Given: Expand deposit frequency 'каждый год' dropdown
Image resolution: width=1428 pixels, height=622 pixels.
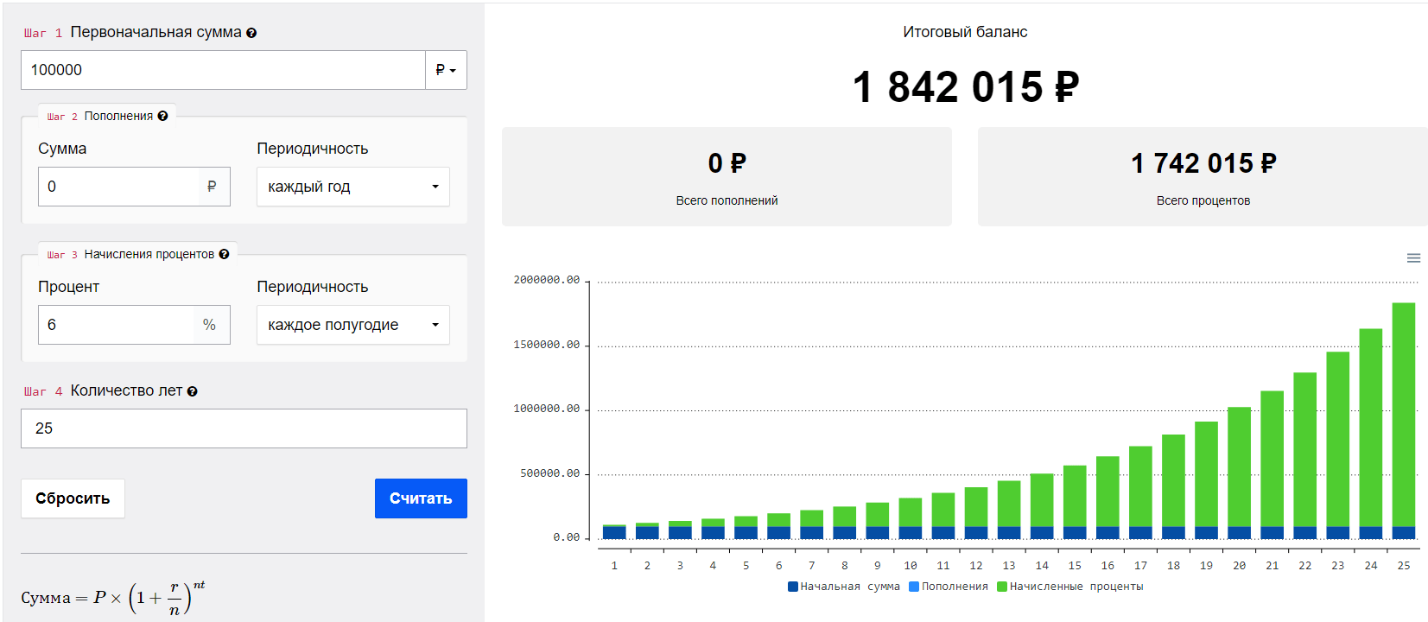Looking at the screenshot, I should click(352, 187).
